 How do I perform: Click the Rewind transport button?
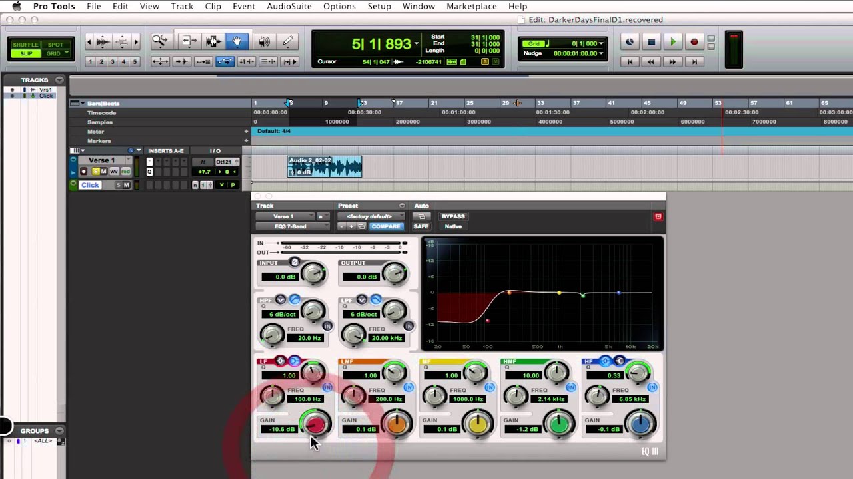651,61
